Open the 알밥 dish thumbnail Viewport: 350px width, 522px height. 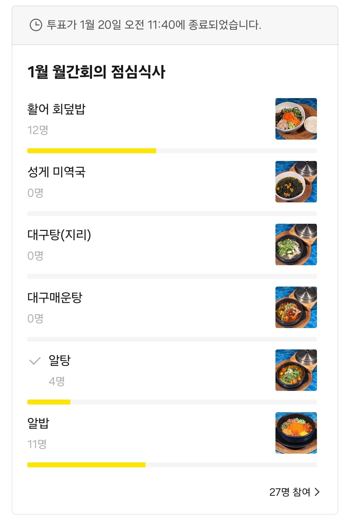click(296, 433)
